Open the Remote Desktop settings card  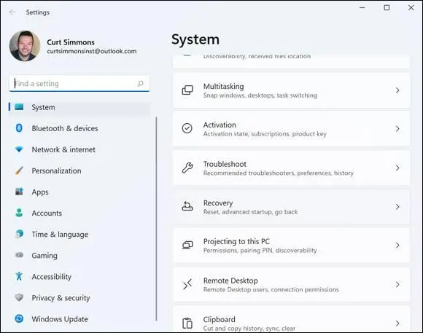tap(291, 284)
